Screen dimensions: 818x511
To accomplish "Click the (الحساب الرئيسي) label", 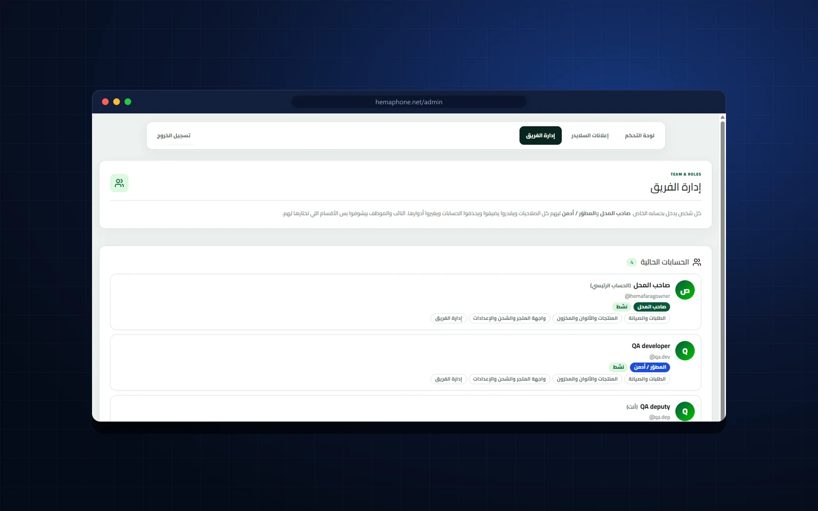I will pyautogui.click(x=610, y=286).
